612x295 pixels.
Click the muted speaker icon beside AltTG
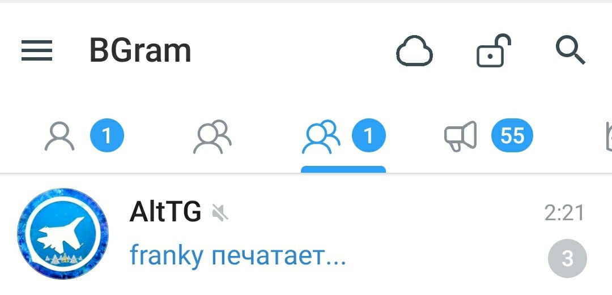tap(220, 213)
